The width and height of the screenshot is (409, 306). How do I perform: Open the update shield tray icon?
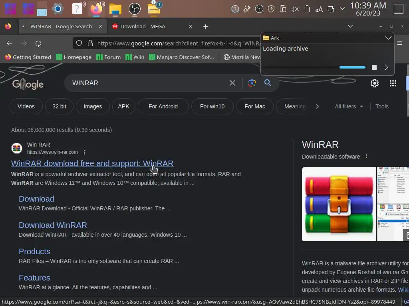click(271, 9)
